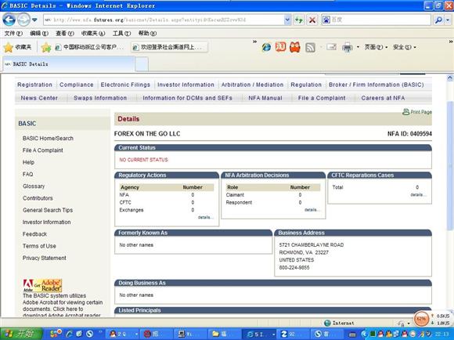454x340 pixels.
Task: Select the BASIC Details browser tab
Action: point(69,64)
